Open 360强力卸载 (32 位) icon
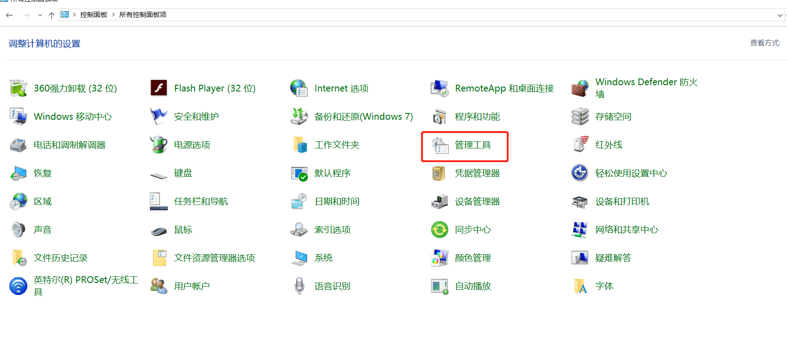Image resolution: width=787 pixels, height=339 pixels. pyautogui.click(x=18, y=88)
